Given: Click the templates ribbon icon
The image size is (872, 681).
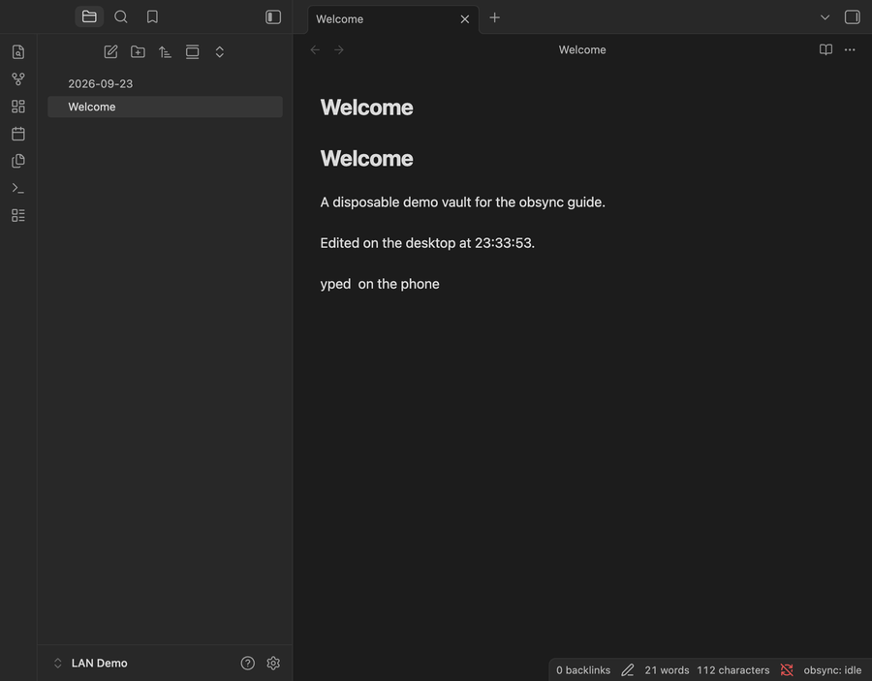Looking at the screenshot, I should pos(18,161).
